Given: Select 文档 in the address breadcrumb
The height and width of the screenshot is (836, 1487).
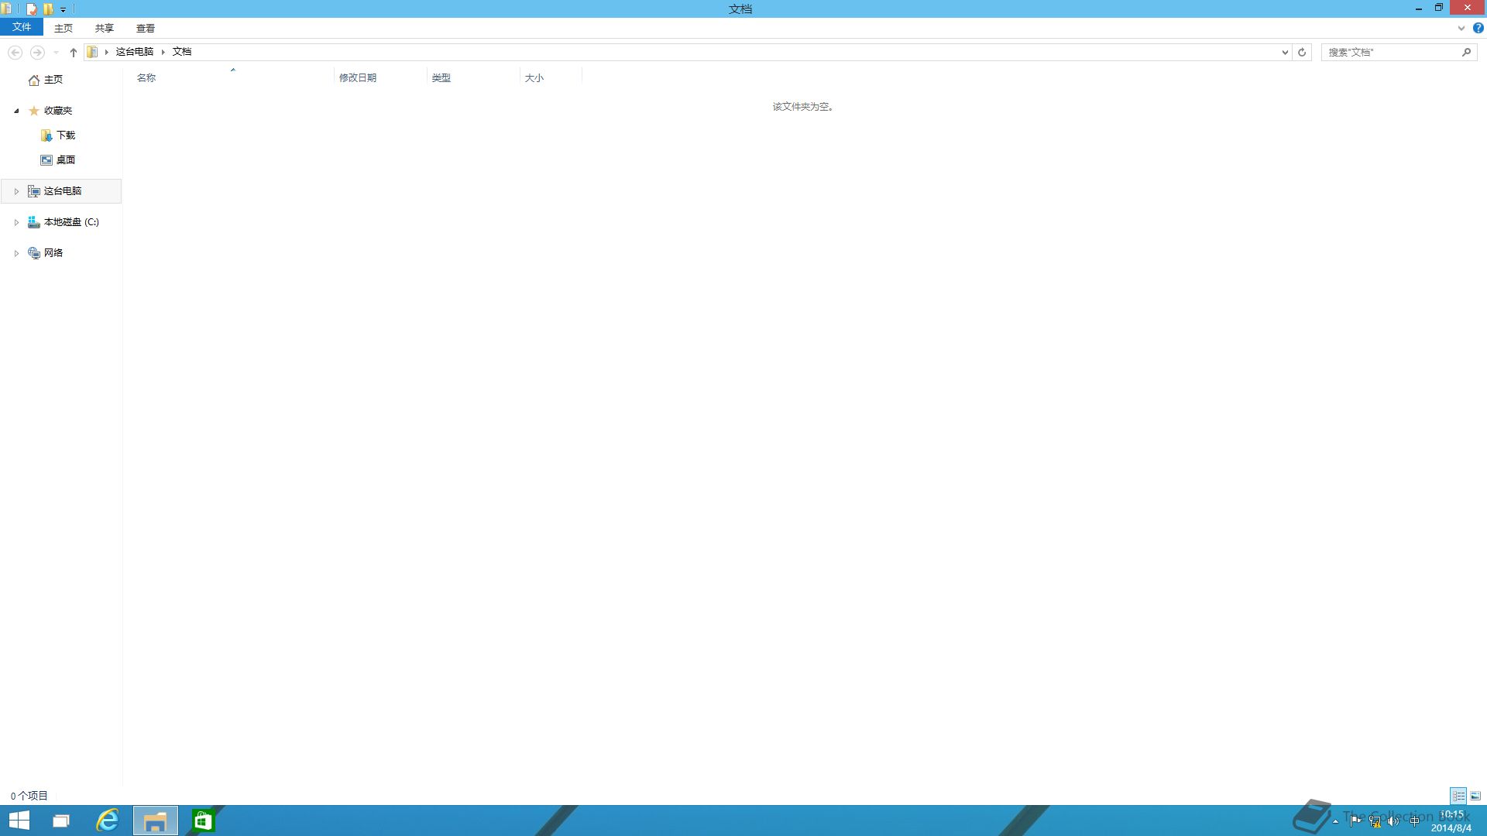Looking at the screenshot, I should pos(182,52).
